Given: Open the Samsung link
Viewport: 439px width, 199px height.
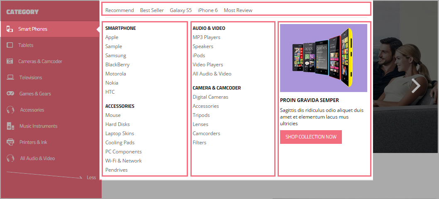Looking at the screenshot, I should tap(116, 56).
